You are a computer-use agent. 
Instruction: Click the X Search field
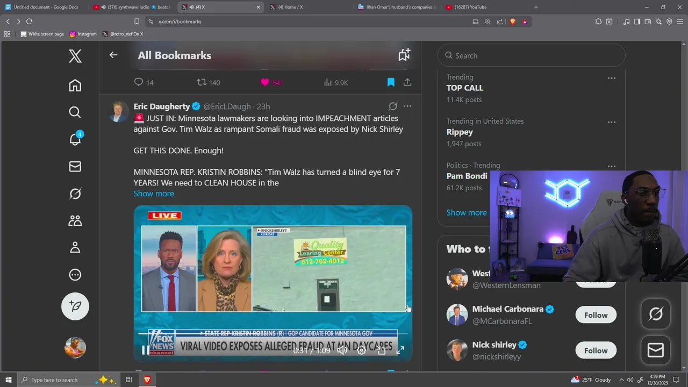(532, 55)
